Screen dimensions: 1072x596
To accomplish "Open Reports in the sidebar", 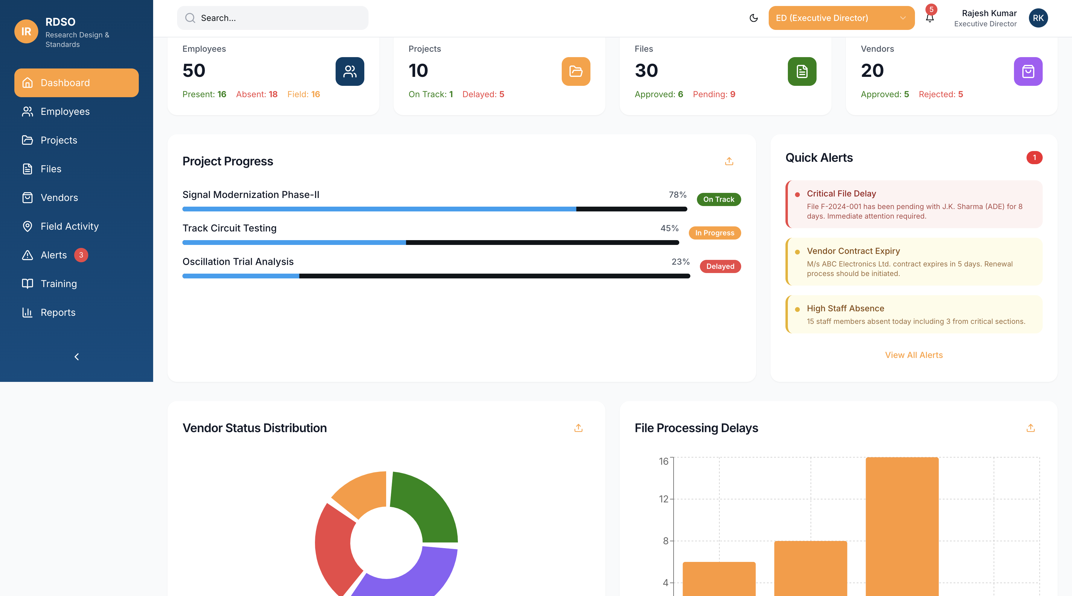I will coord(77,313).
